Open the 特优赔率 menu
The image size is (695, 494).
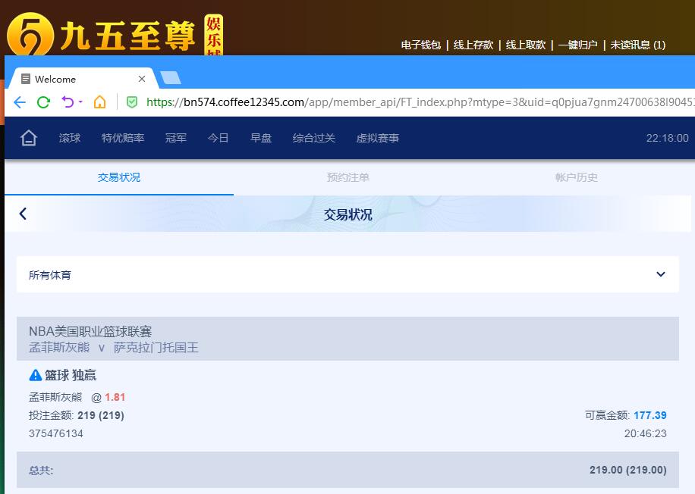tap(123, 138)
